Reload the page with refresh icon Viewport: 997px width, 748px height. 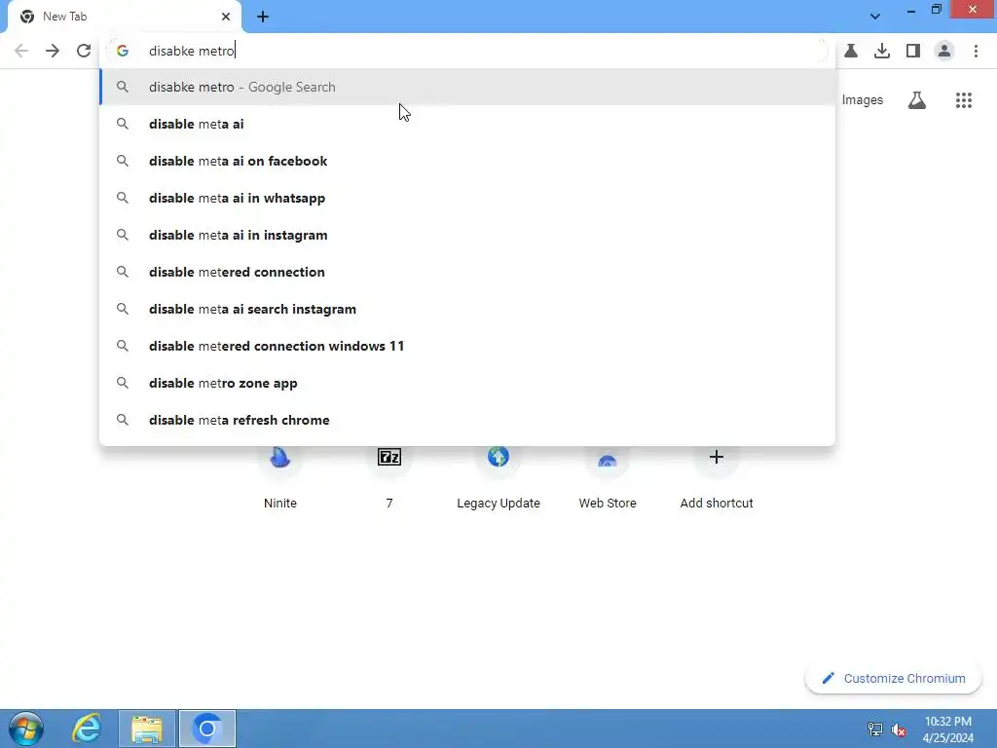tap(84, 51)
